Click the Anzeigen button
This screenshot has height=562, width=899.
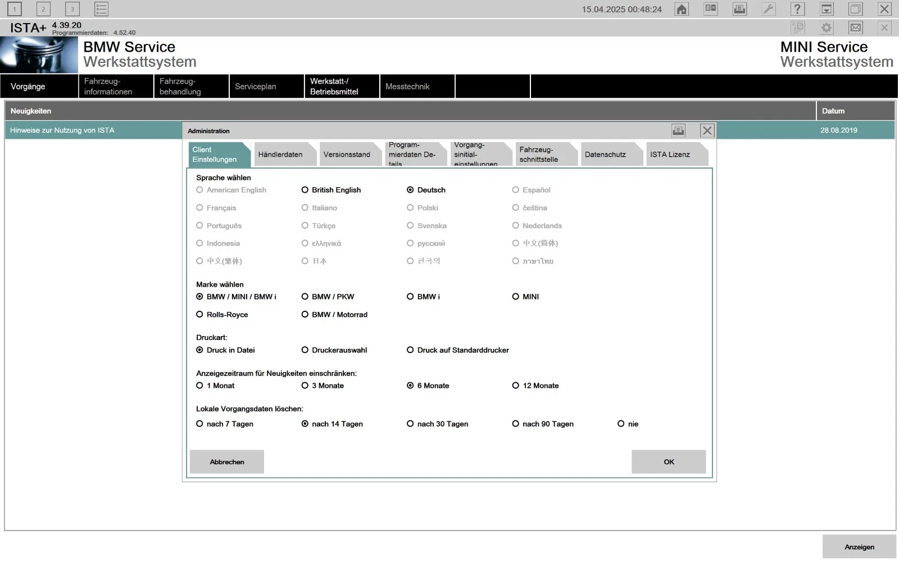tap(859, 547)
